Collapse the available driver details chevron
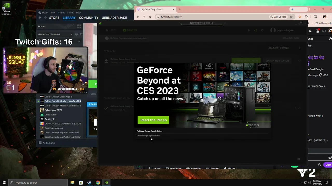This screenshot has height=186, width=332. (x=299, y=61)
